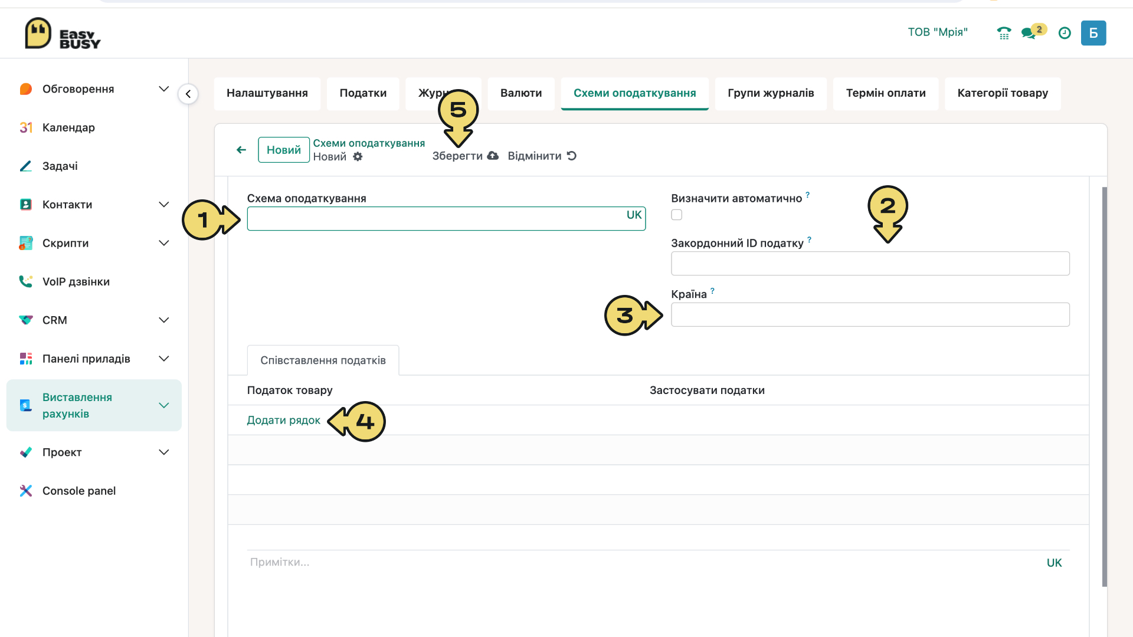Image resolution: width=1133 pixels, height=637 pixels.
Task: Expand the Панелі приладів chevron
Action: (x=164, y=359)
